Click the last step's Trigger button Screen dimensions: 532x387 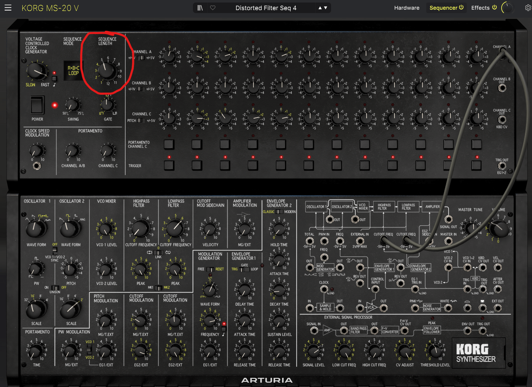point(476,165)
